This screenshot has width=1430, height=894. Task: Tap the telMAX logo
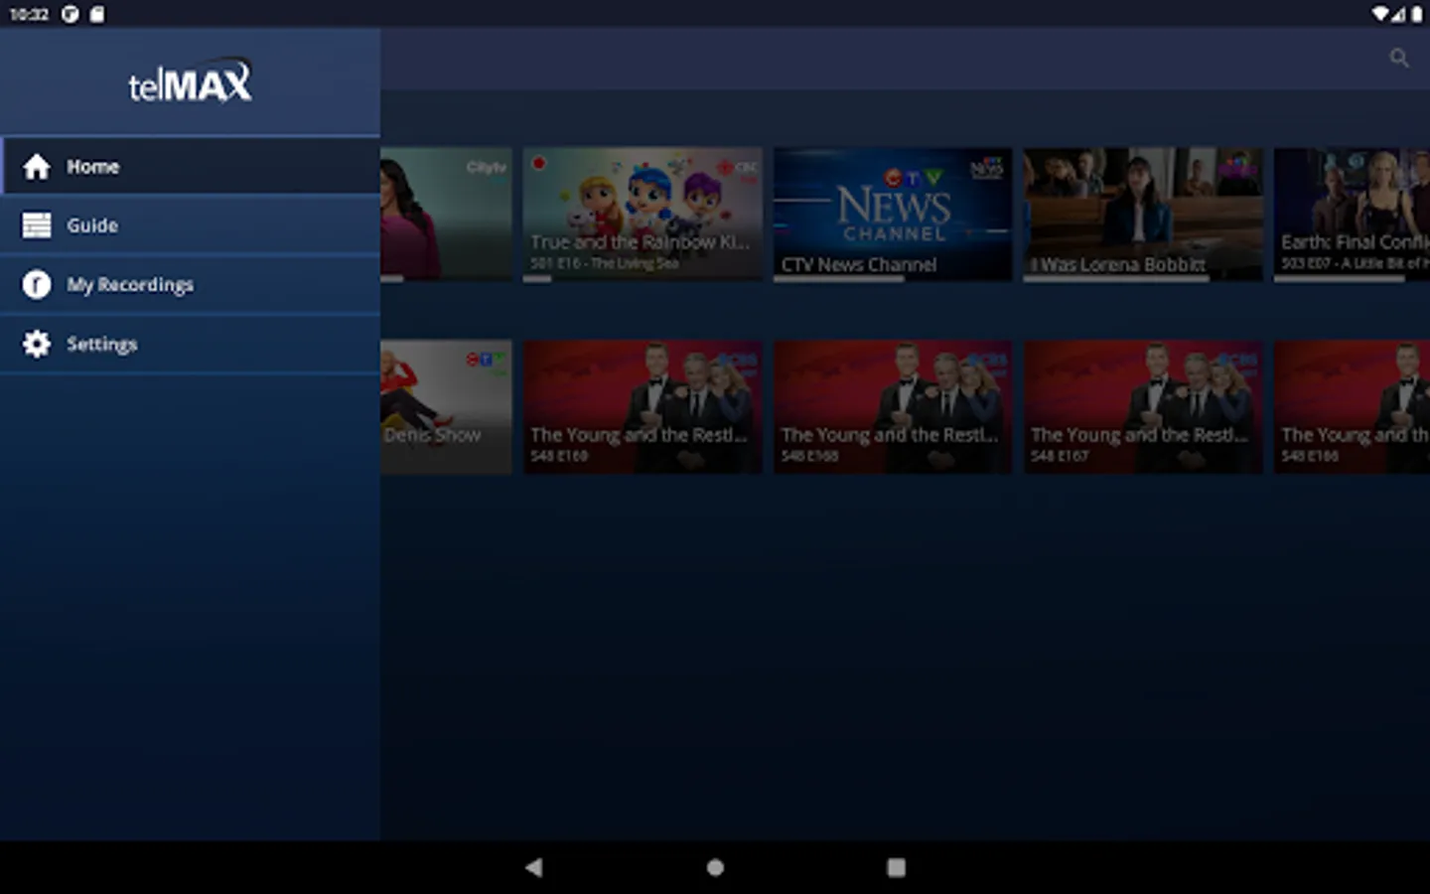point(190,80)
